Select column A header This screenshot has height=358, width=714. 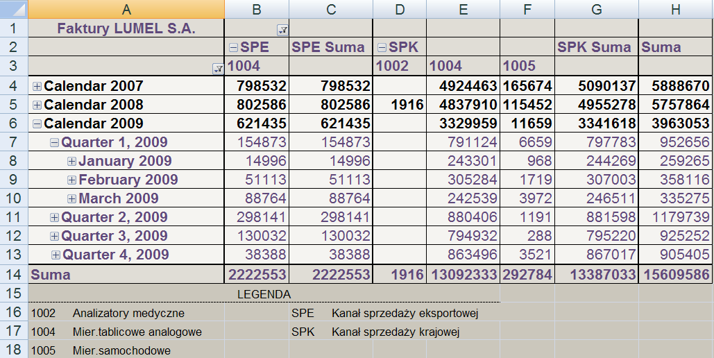(126, 9)
